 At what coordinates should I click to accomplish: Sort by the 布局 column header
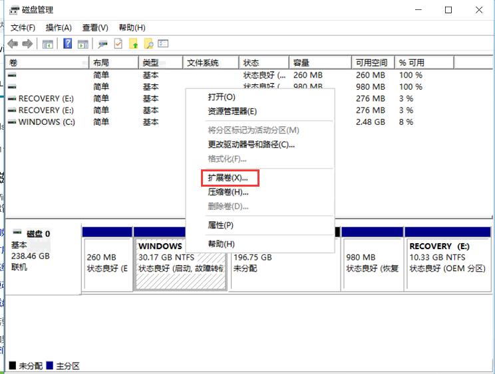pyautogui.click(x=114, y=62)
